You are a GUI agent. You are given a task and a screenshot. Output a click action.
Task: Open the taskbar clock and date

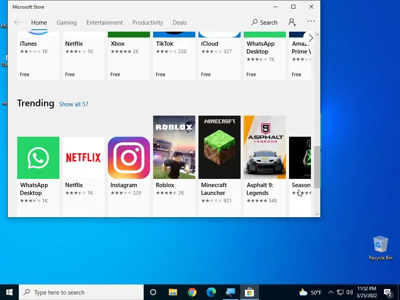coord(366,292)
